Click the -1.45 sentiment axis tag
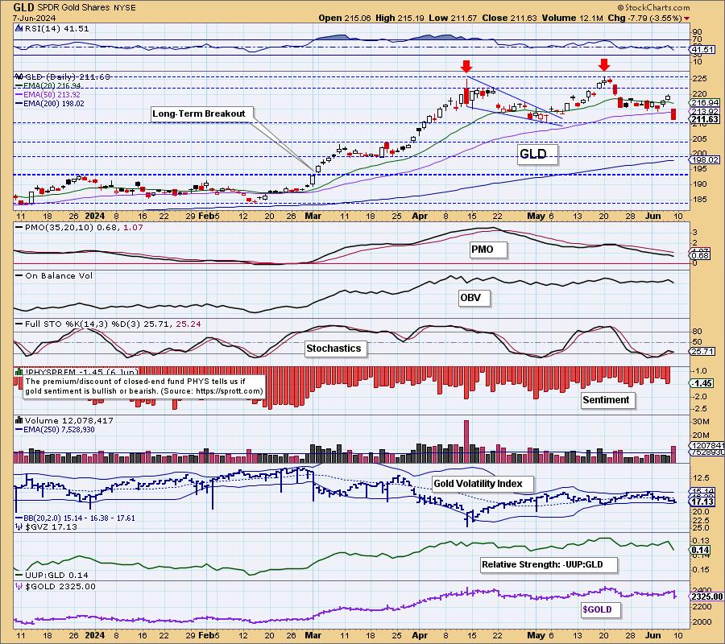Viewport: 725px width, 644px height. point(702,383)
